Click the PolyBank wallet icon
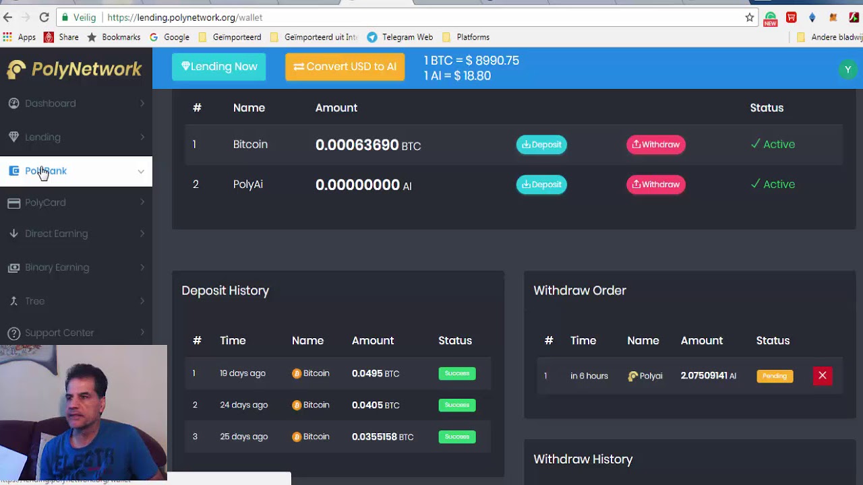 tap(13, 171)
